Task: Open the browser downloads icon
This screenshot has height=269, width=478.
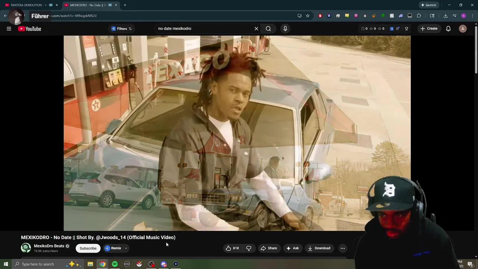Action: (x=446, y=16)
